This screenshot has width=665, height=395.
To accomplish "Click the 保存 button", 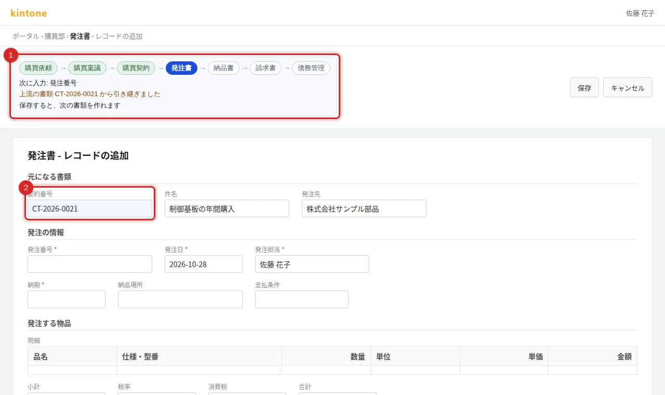I will click(x=584, y=88).
